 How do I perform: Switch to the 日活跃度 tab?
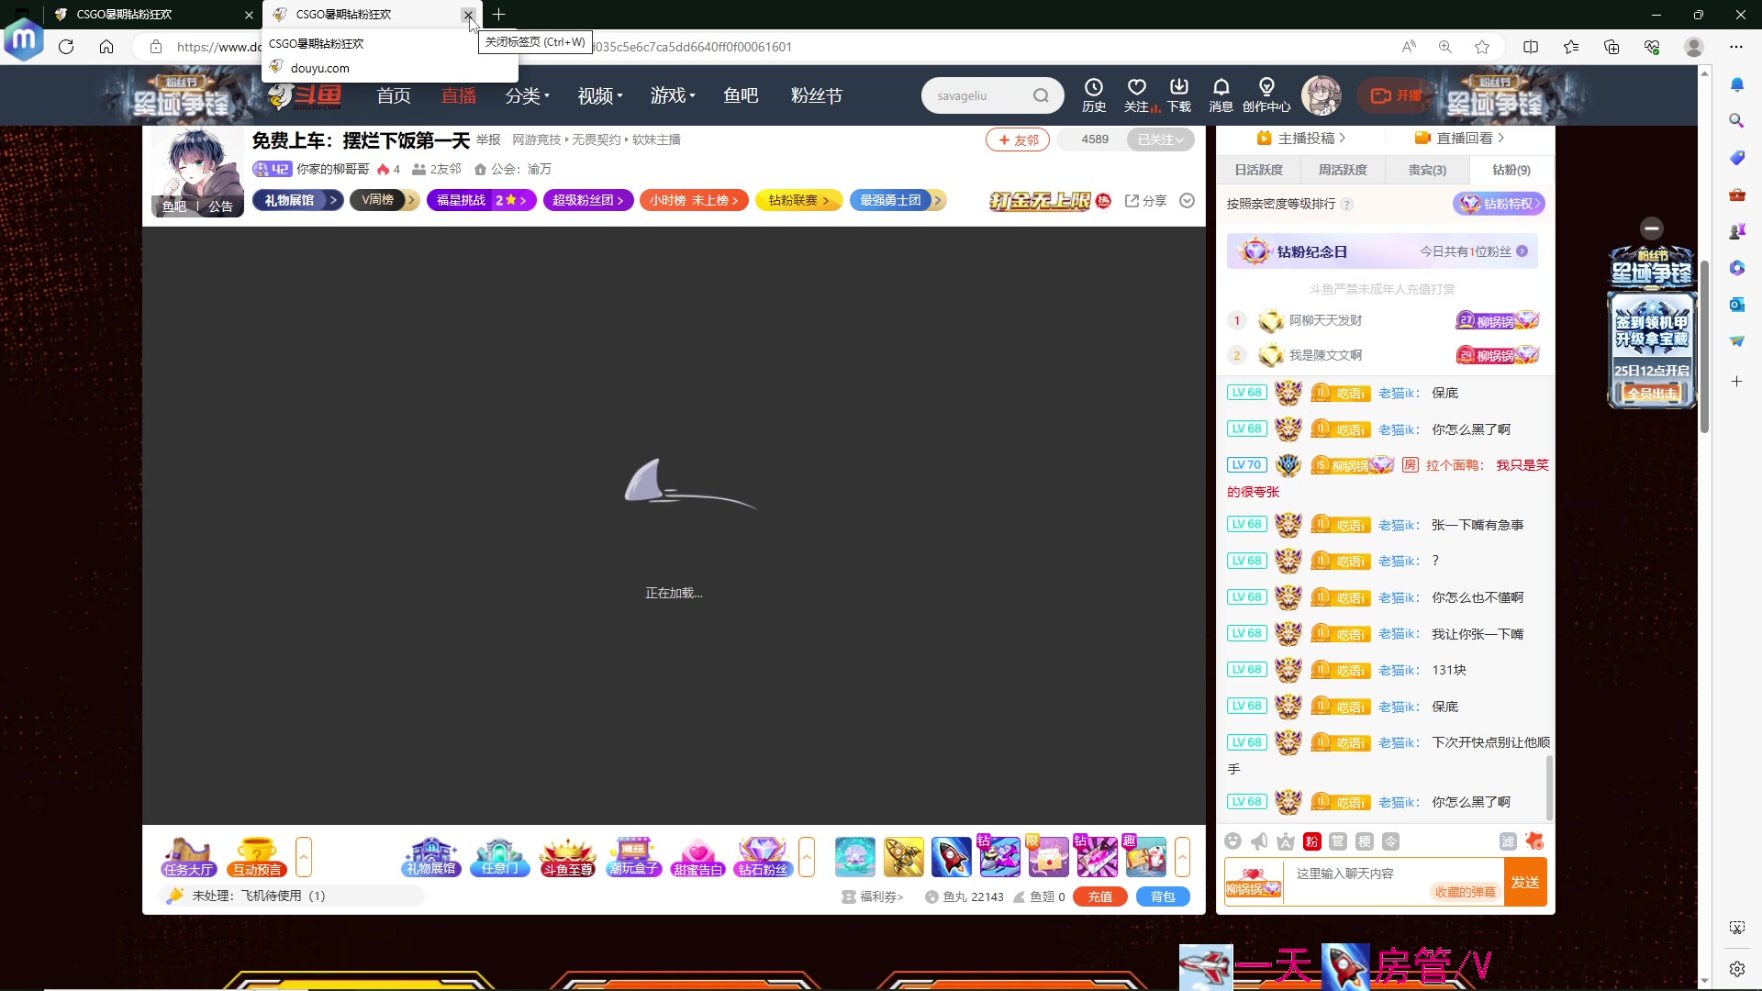[x=1258, y=170]
